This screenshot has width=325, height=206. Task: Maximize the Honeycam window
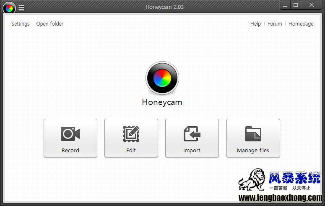(296, 5)
